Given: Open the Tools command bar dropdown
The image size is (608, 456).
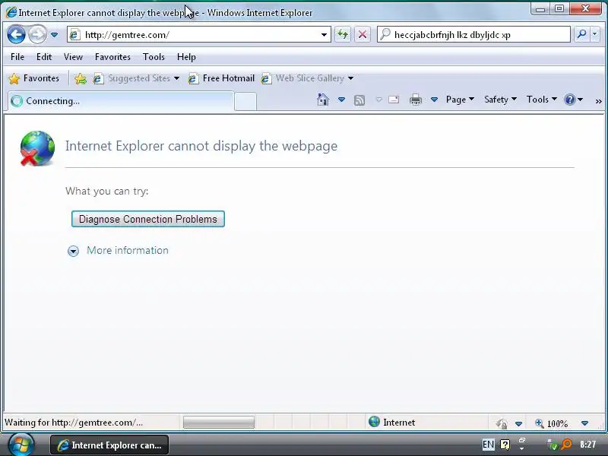Looking at the screenshot, I should 542,100.
